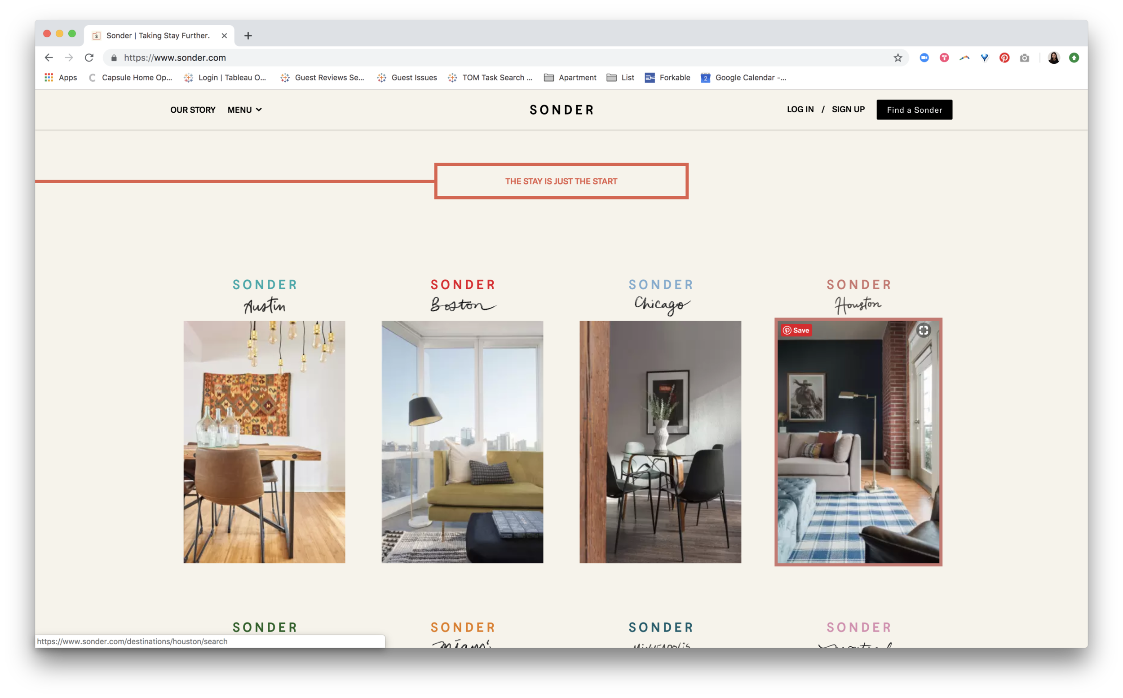The height and width of the screenshot is (698, 1123).
Task: Click the Sonder Austin heading
Action: pyautogui.click(x=265, y=296)
